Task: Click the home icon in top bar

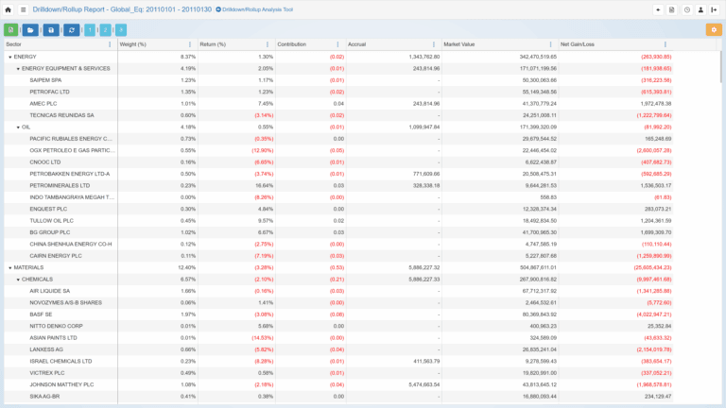Action: 9,9
